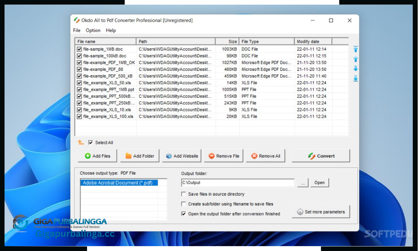The width and height of the screenshot is (418, 251).
Task: Move selected file to top of list
Action: (x=355, y=50)
